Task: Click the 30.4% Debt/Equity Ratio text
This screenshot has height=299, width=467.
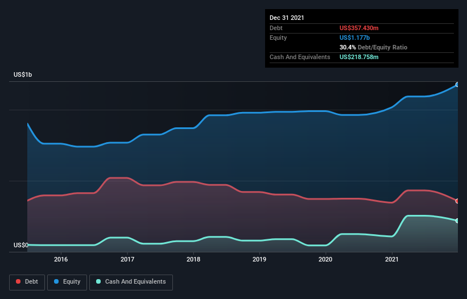Action: pos(373,47)
